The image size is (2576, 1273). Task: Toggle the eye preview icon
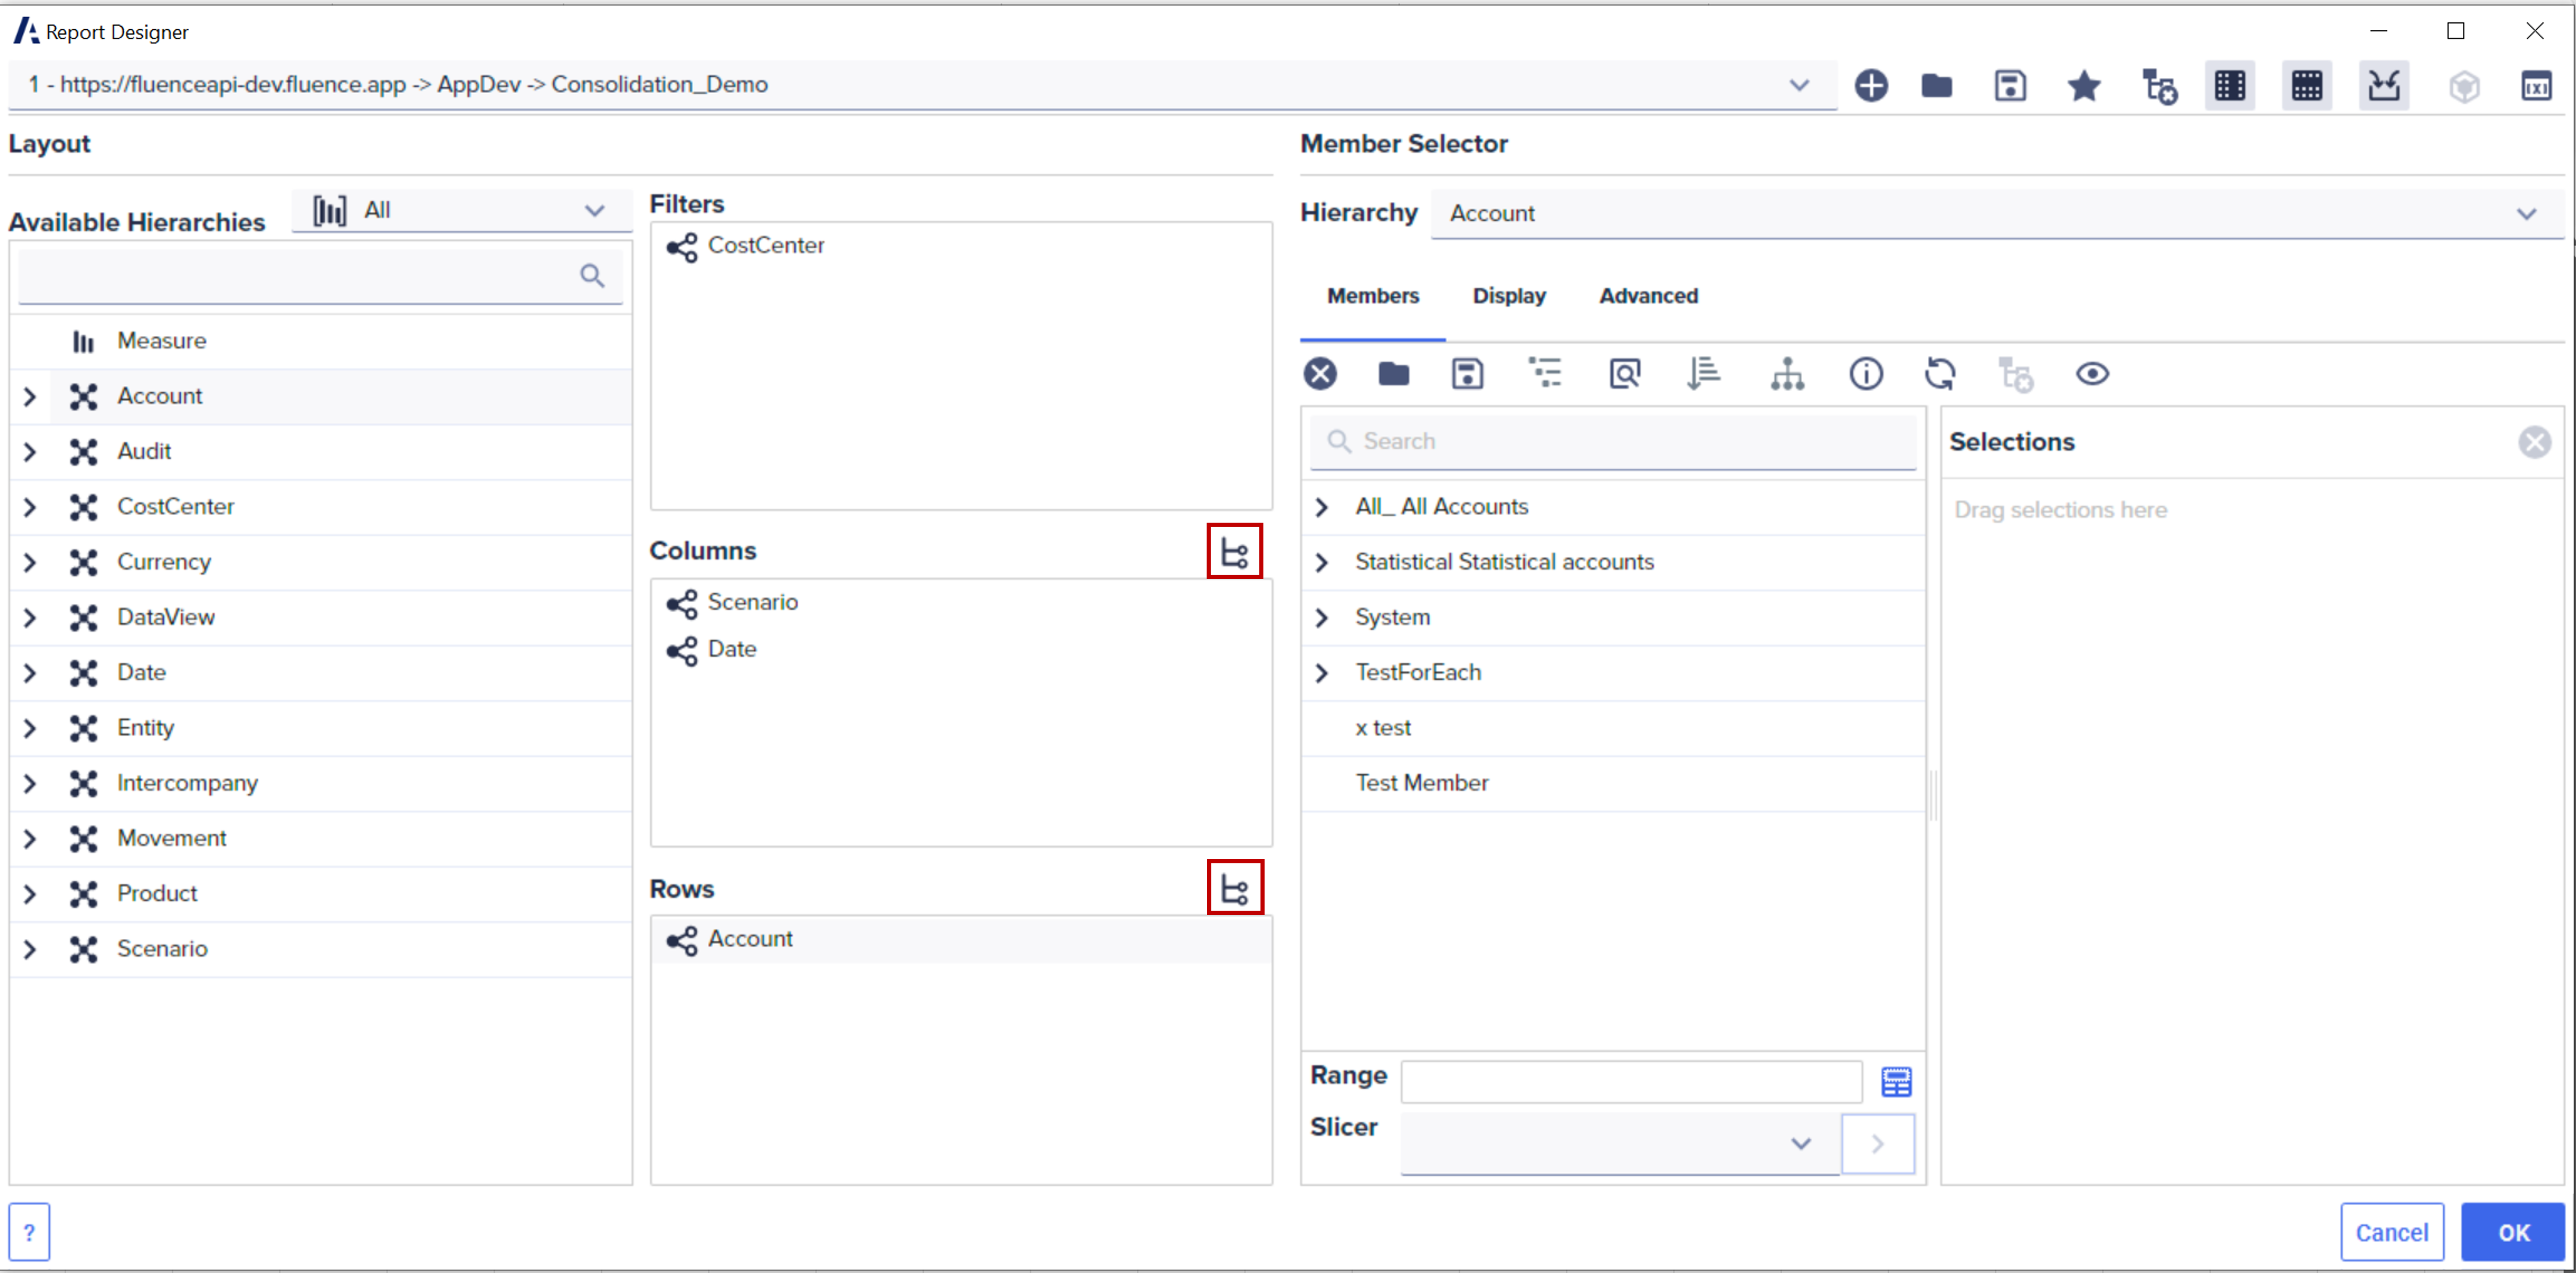point(2093,373)
